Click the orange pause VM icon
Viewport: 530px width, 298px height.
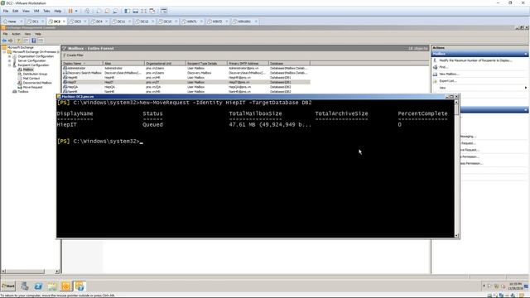click(x=70, y=11)
